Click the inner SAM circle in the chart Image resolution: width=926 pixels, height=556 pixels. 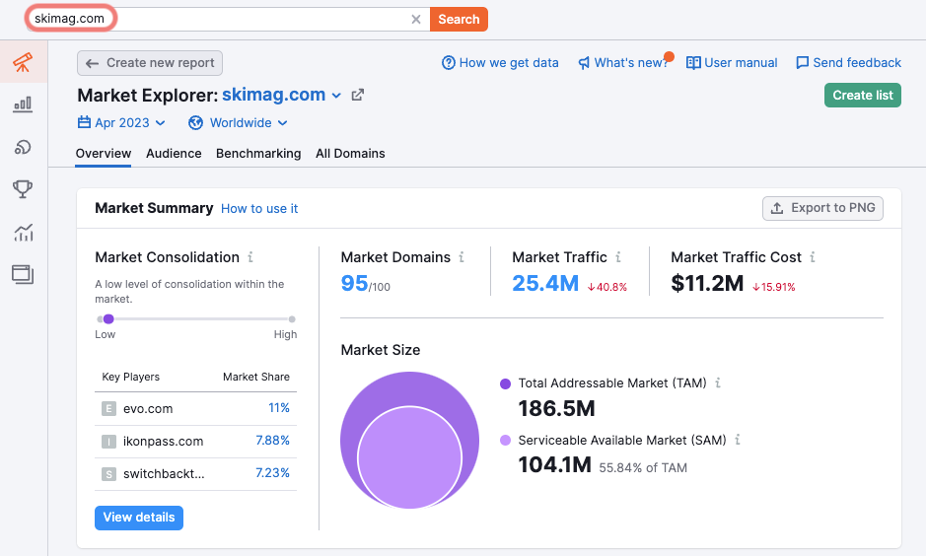(409, 458)
